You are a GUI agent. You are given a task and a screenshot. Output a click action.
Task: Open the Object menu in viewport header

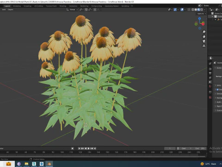pyautogui.click(x=10, y=10)
